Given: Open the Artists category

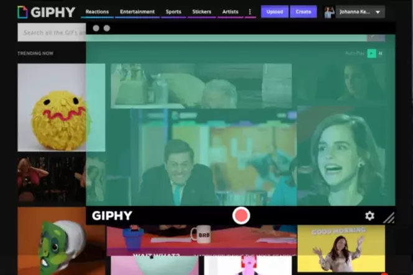Looking at the screenshot, I should tap(230, 12).
